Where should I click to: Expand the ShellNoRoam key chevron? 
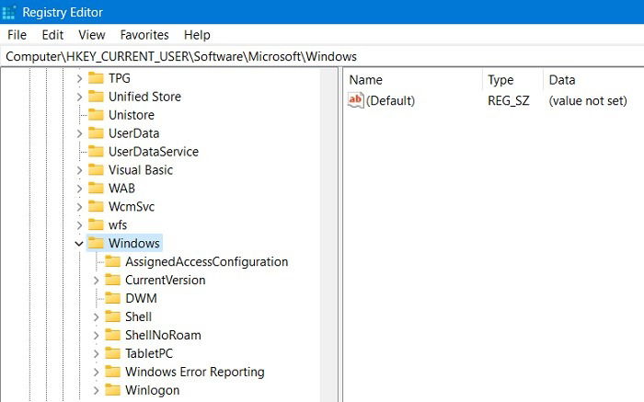click(x=96, y=335)
